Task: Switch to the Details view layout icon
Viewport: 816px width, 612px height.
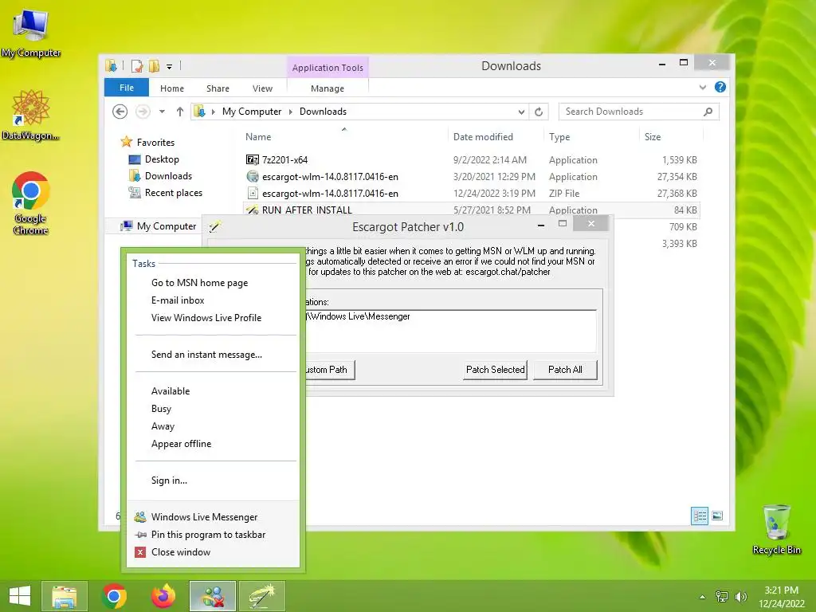Action: (x=700, y=516)
